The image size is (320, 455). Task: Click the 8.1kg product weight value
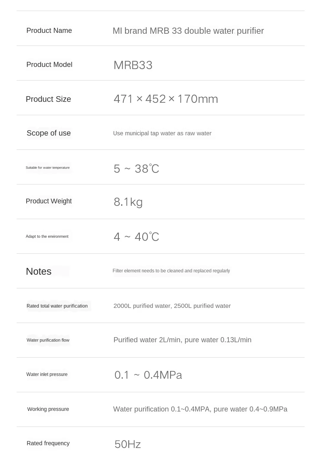click(x=128, y=202)
